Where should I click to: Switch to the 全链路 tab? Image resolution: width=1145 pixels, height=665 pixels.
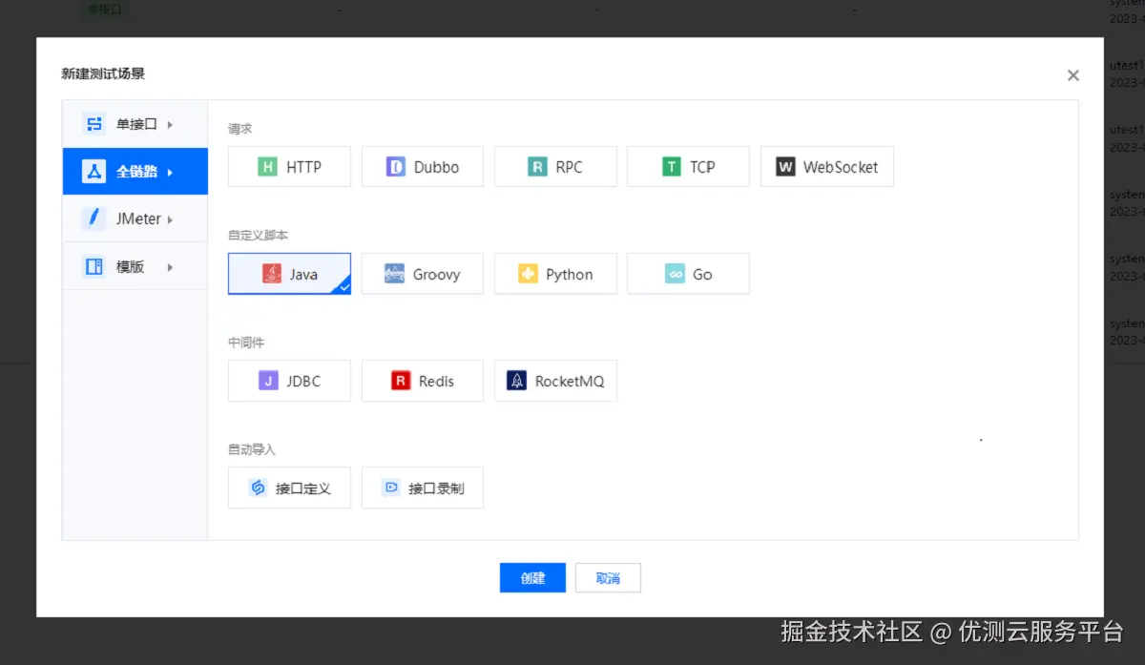tap(135, 171)
